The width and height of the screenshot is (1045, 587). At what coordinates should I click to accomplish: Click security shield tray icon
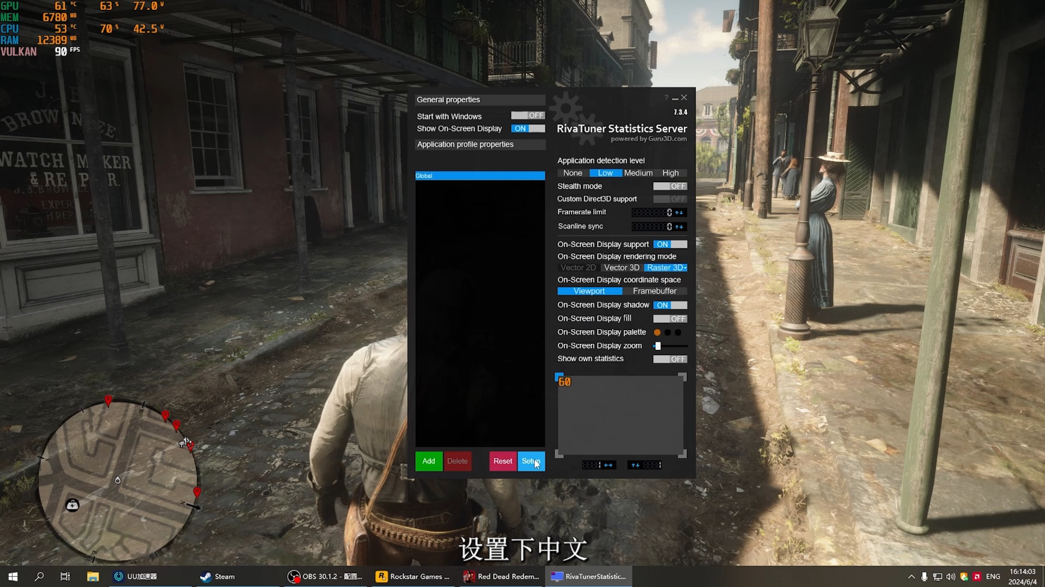[x=964, y=577]
